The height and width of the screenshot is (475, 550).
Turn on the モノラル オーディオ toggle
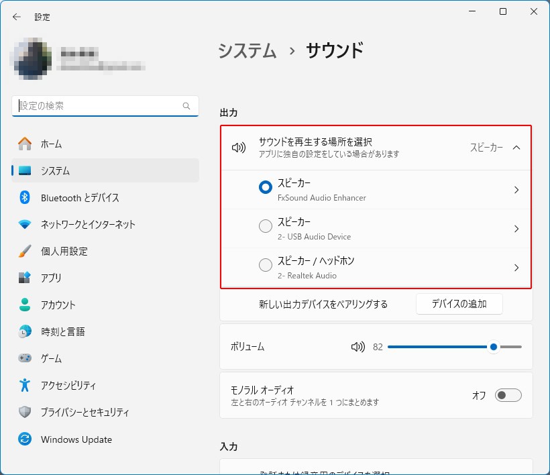508,395
